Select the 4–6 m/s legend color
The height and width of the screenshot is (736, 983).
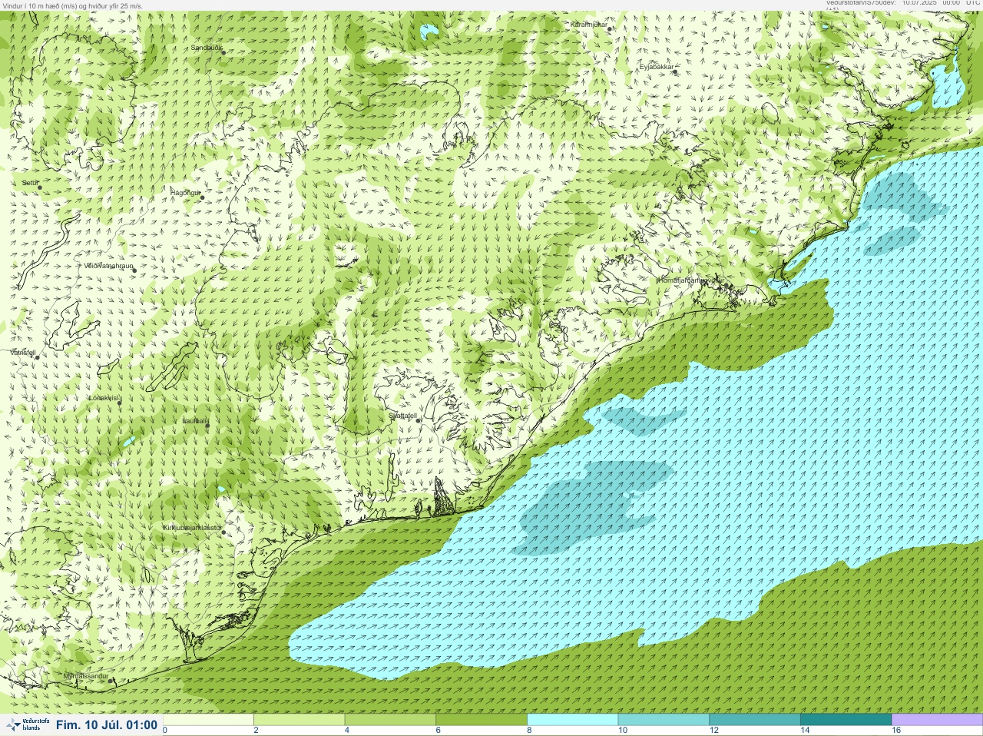pyautogui.click(x=390, y=720)
